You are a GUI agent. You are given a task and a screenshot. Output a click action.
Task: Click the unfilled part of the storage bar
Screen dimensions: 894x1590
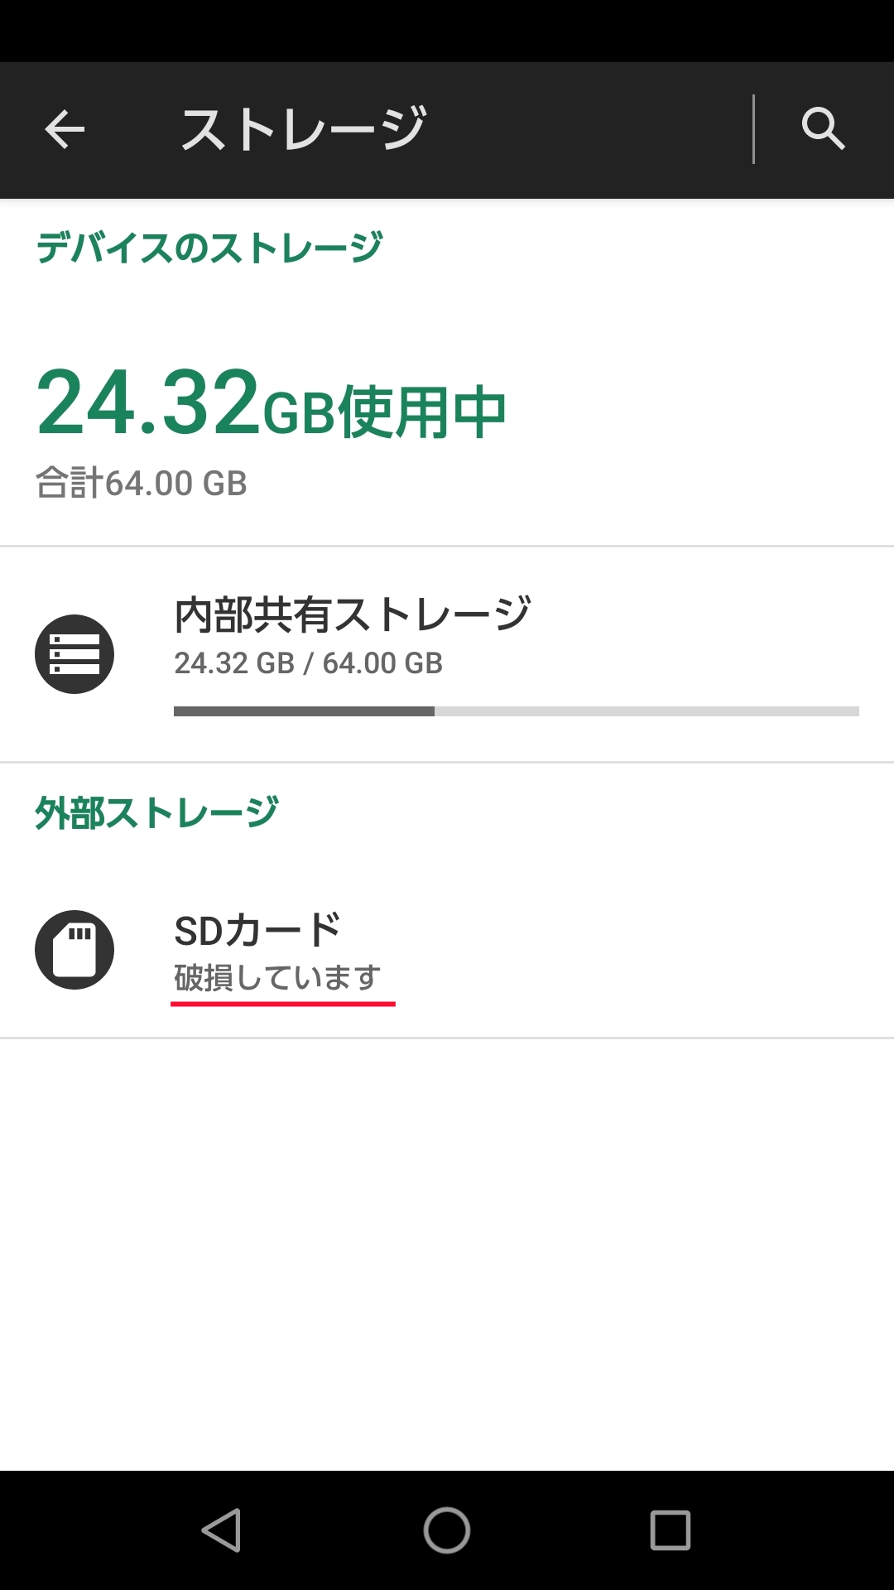(646, 711)
